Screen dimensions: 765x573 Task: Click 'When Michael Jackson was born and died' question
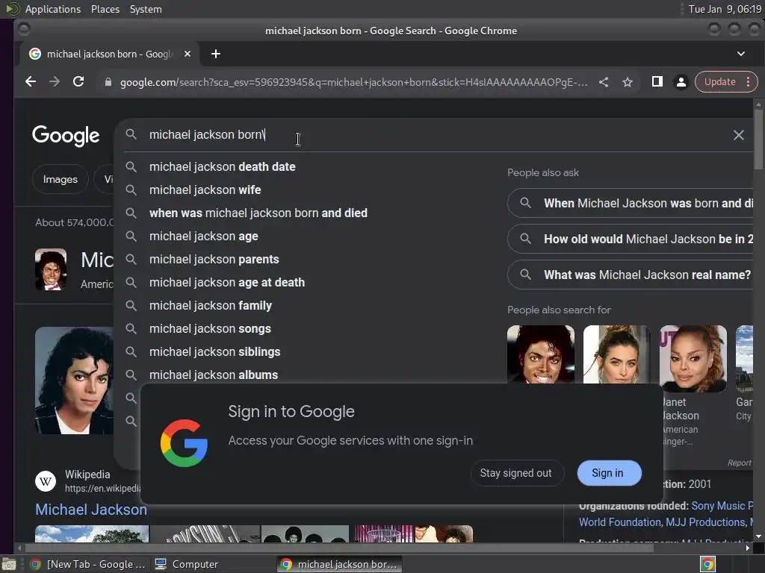[x=631, y=203]
